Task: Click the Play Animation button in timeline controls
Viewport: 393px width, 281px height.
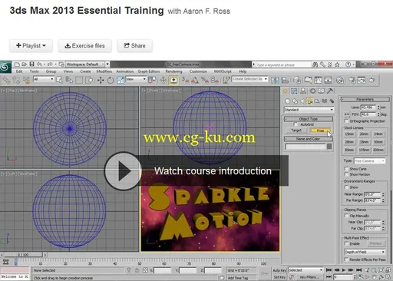Action: 344,270
